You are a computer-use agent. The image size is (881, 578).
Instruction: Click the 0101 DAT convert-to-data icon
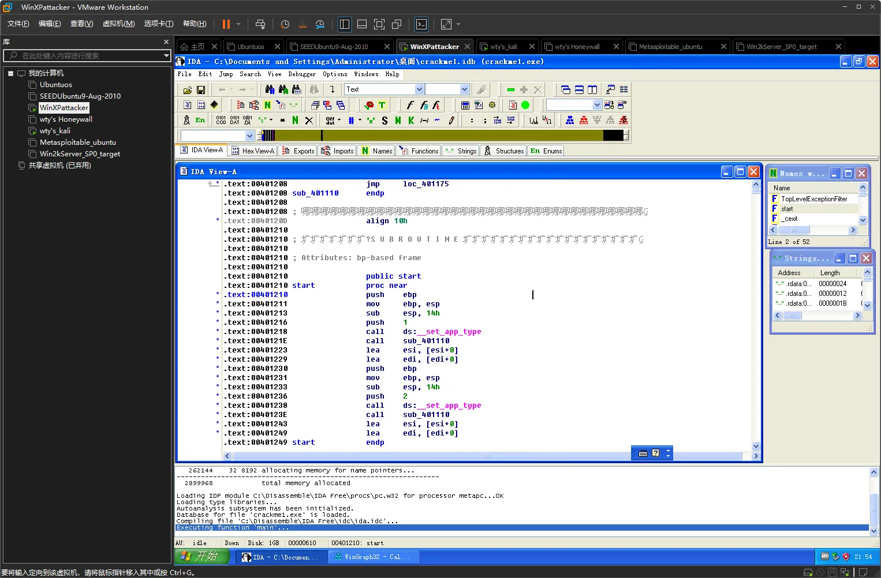[x=234, y=120]
